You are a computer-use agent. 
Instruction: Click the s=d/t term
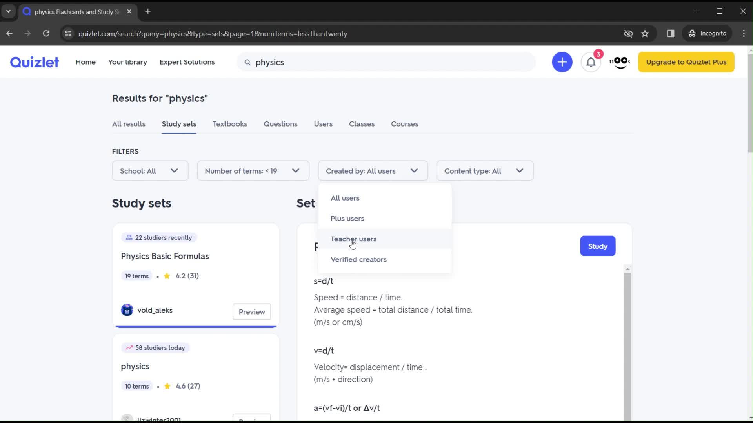324,281
